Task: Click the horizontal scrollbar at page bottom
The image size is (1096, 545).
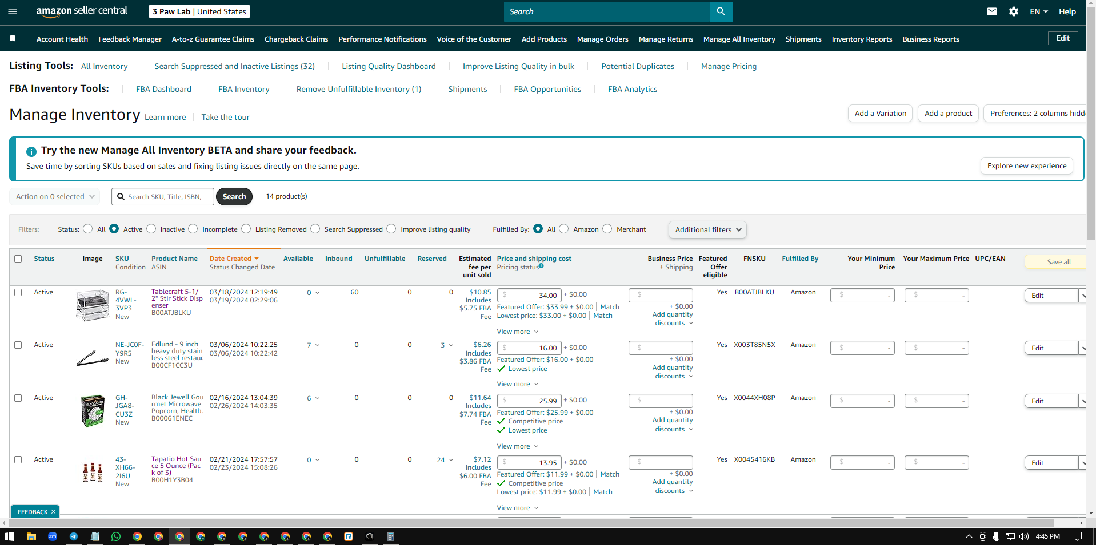Action: (530, 523)
